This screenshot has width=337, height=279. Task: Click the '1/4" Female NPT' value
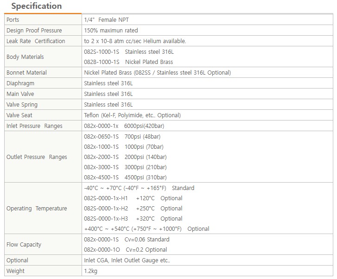(x=107, y=20)
